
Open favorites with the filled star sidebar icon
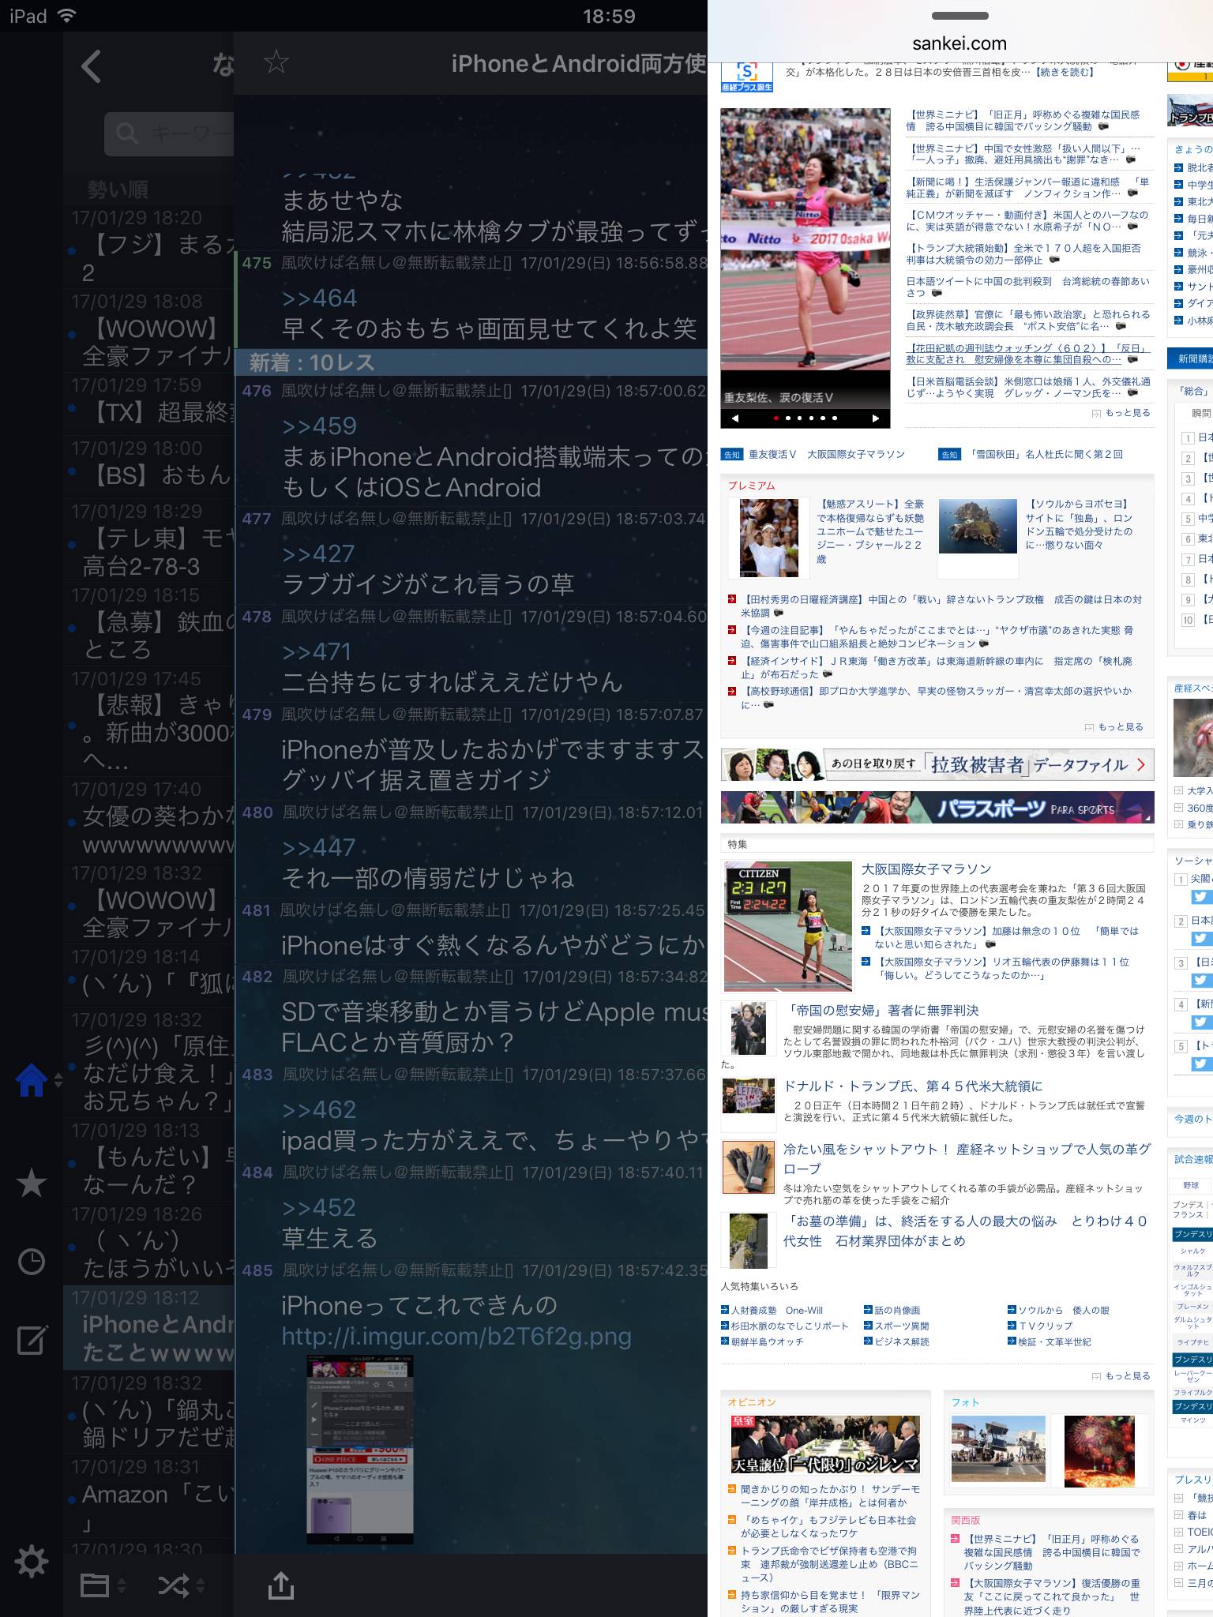click(31, 1183)
